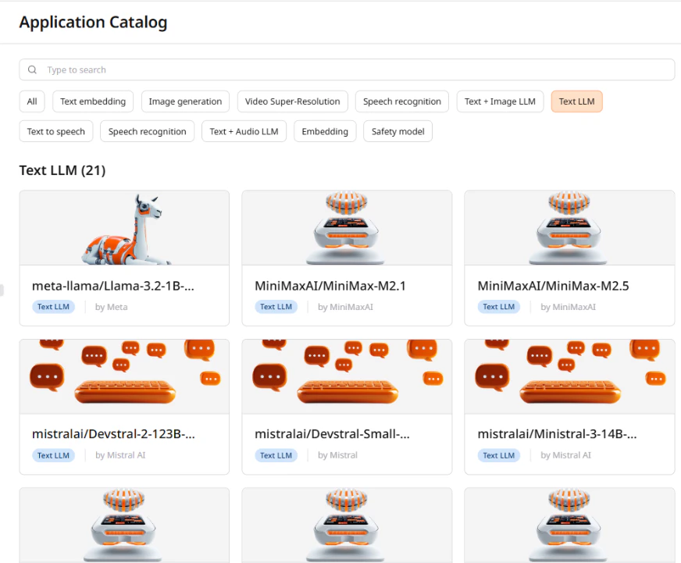Click the magnifier icon in the search bar
This screenshot has height=563, width=681.
(32, 69)
